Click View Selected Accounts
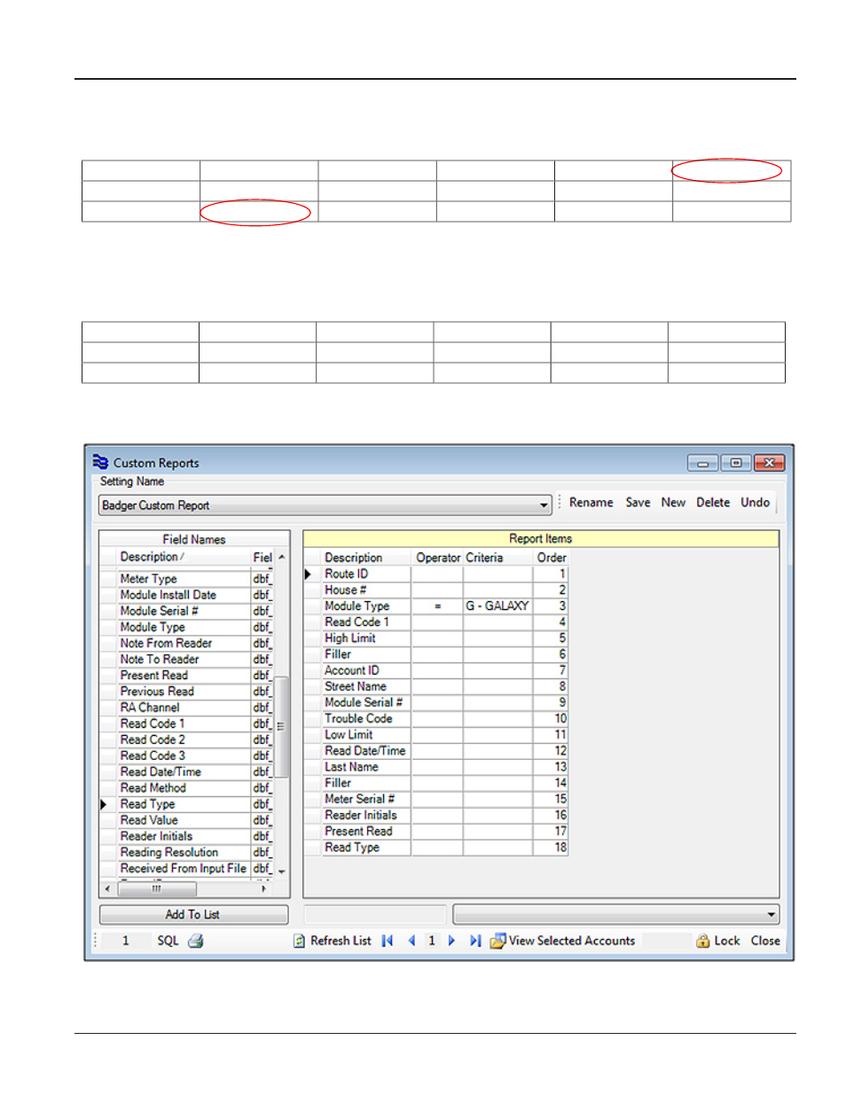Viewport: 846px width, 1095px height. pos(572,941)
